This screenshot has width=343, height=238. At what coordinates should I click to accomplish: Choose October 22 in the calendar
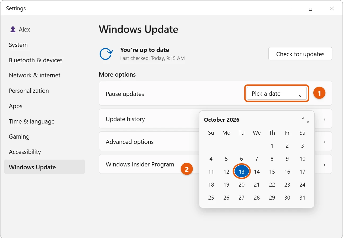click(x=272, y=184)
